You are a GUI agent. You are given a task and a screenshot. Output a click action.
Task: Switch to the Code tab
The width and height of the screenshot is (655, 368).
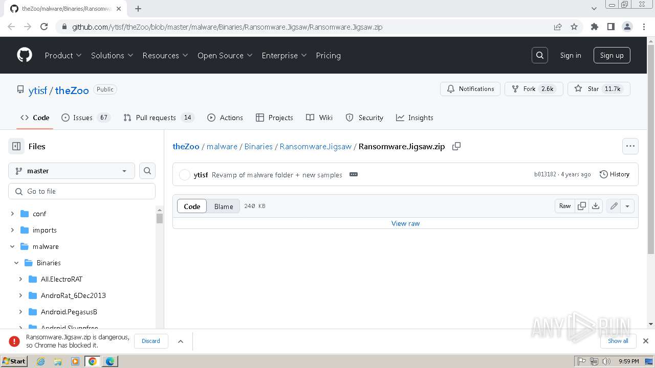point(35,118)
